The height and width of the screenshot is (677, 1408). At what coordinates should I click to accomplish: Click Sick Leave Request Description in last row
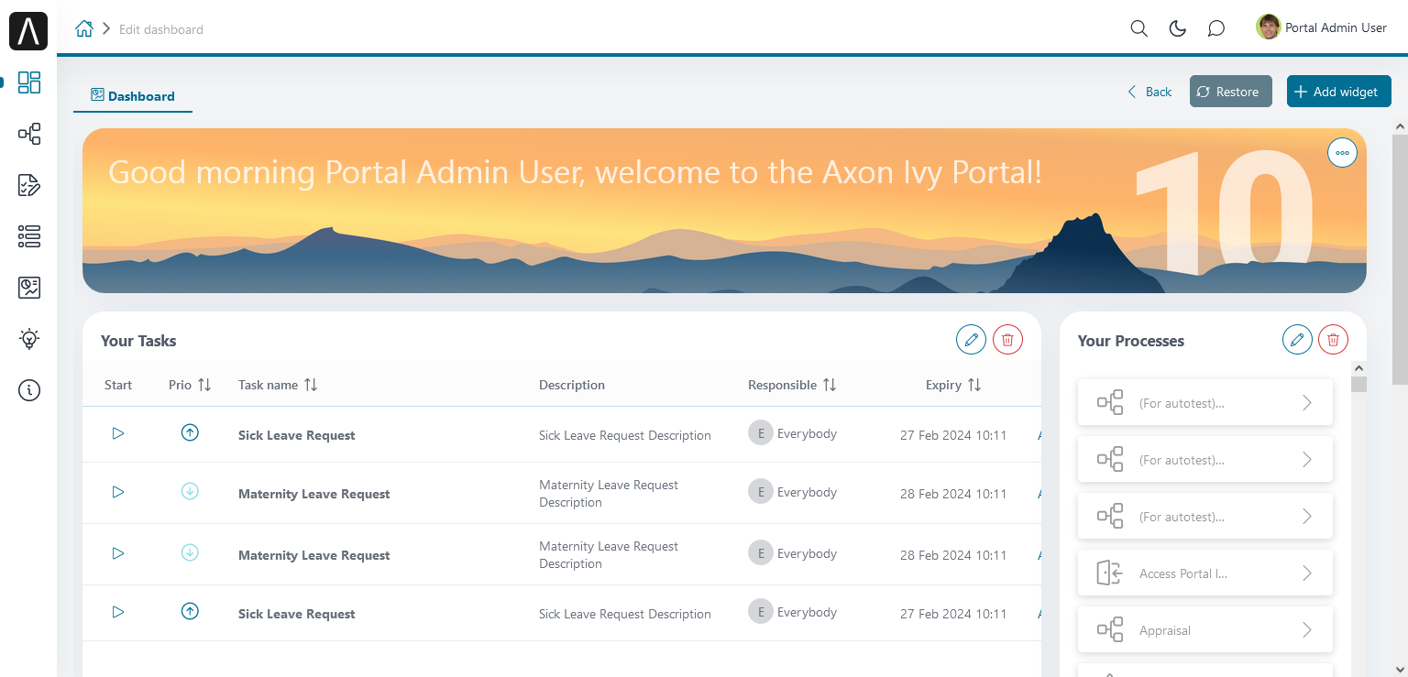pyautogui.click(x=625, y=614)
